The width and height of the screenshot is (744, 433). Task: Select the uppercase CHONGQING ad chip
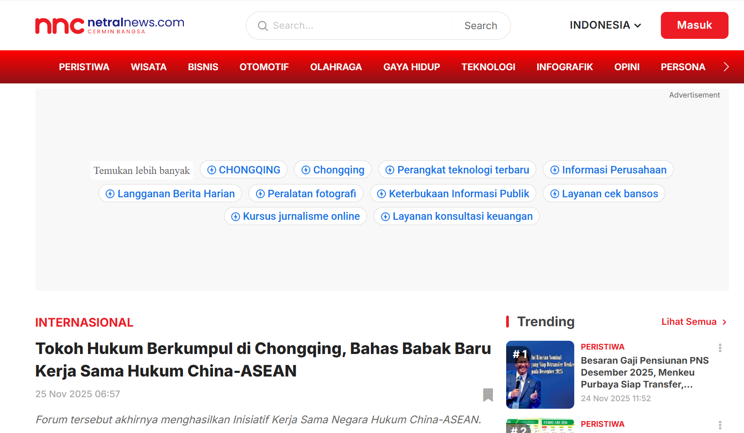pos(244,170)
